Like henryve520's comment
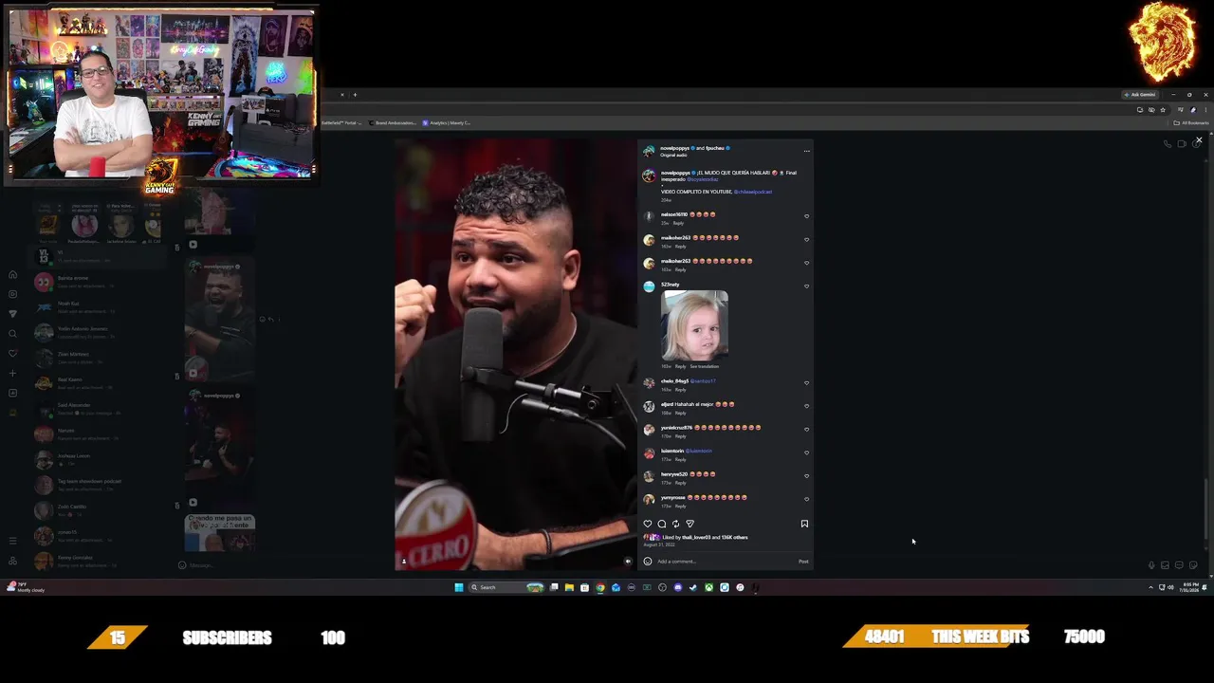This screenshot has width=1214, height=683. tap(806, 476)
